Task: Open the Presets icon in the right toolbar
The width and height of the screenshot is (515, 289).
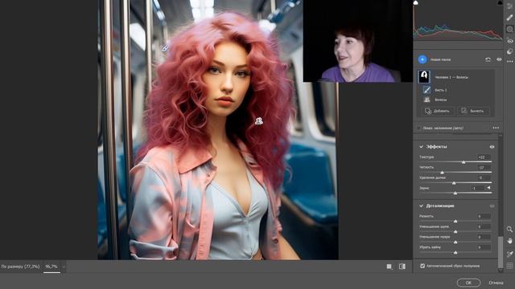Action: click(x=509, y=51)
